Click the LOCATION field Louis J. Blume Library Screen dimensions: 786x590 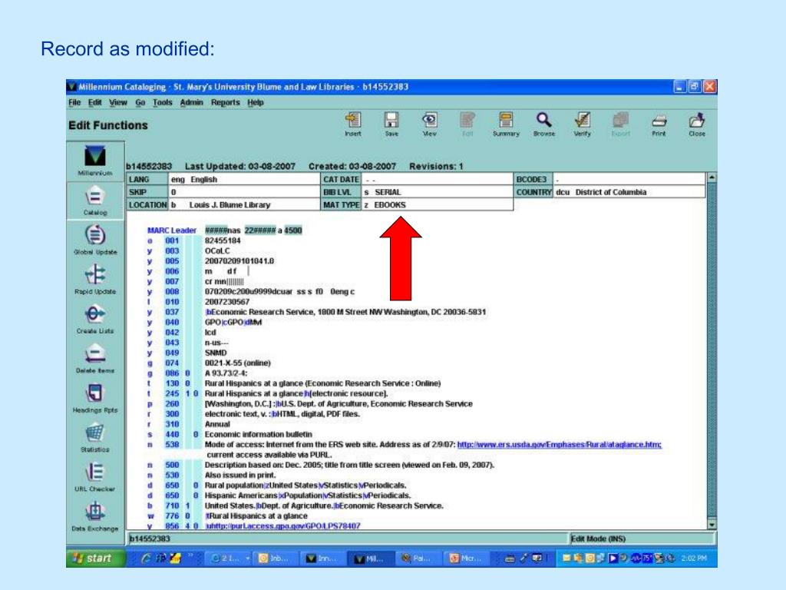point(244,204)
